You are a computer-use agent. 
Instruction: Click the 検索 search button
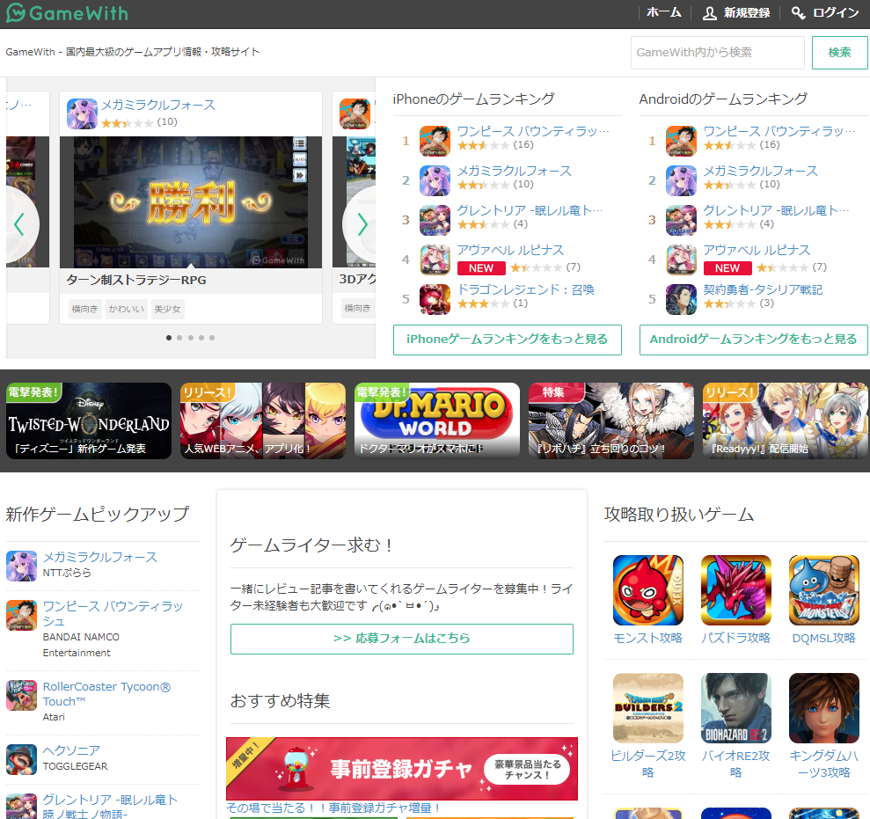pyautogui.click(x=839, y=53)
